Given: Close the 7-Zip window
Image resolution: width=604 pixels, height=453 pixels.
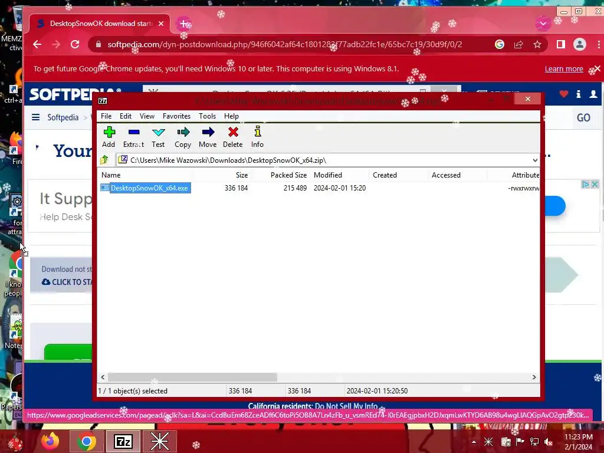Looking at the screenshot, I should click(528, 99).
